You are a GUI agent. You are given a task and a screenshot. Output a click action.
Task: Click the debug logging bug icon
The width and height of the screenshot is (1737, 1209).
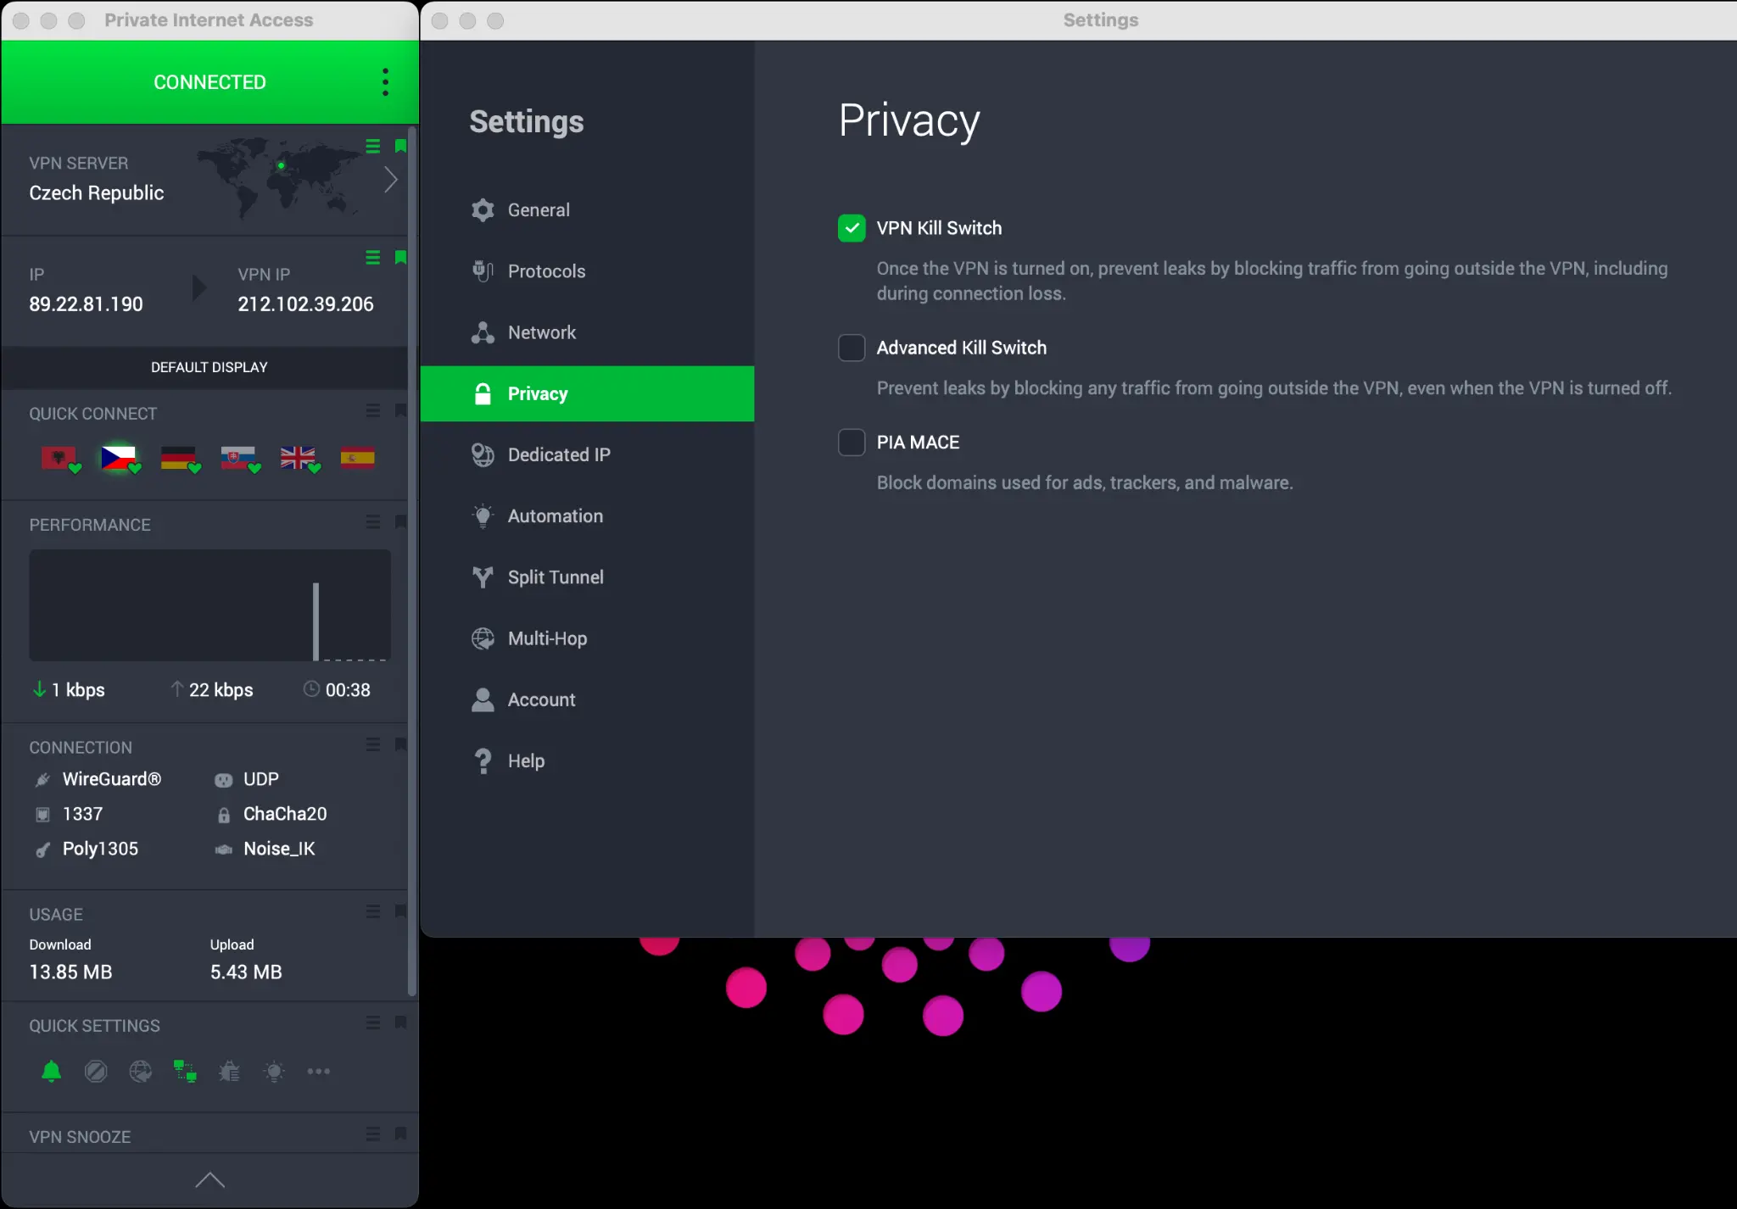229,1072
